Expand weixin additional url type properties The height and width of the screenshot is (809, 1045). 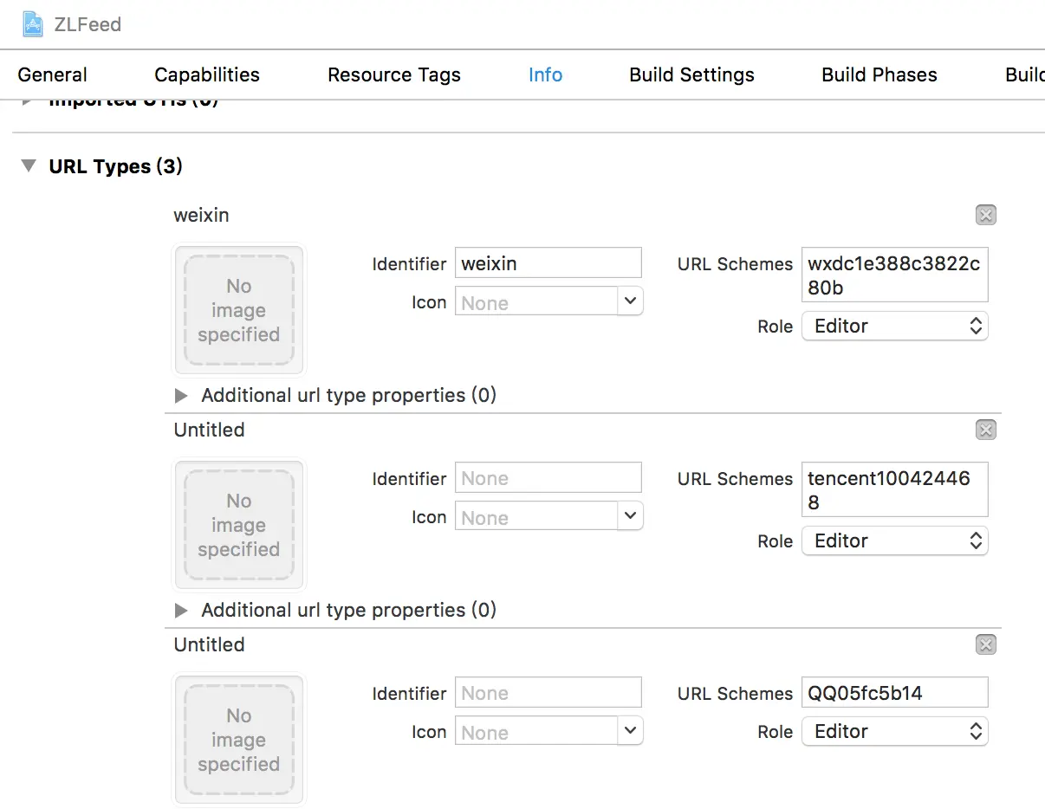(x=181, y=396)
